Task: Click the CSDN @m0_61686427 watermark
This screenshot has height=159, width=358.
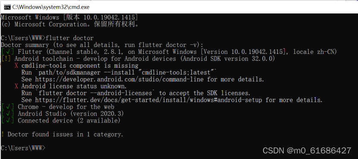Action: [x=307, y=150]
